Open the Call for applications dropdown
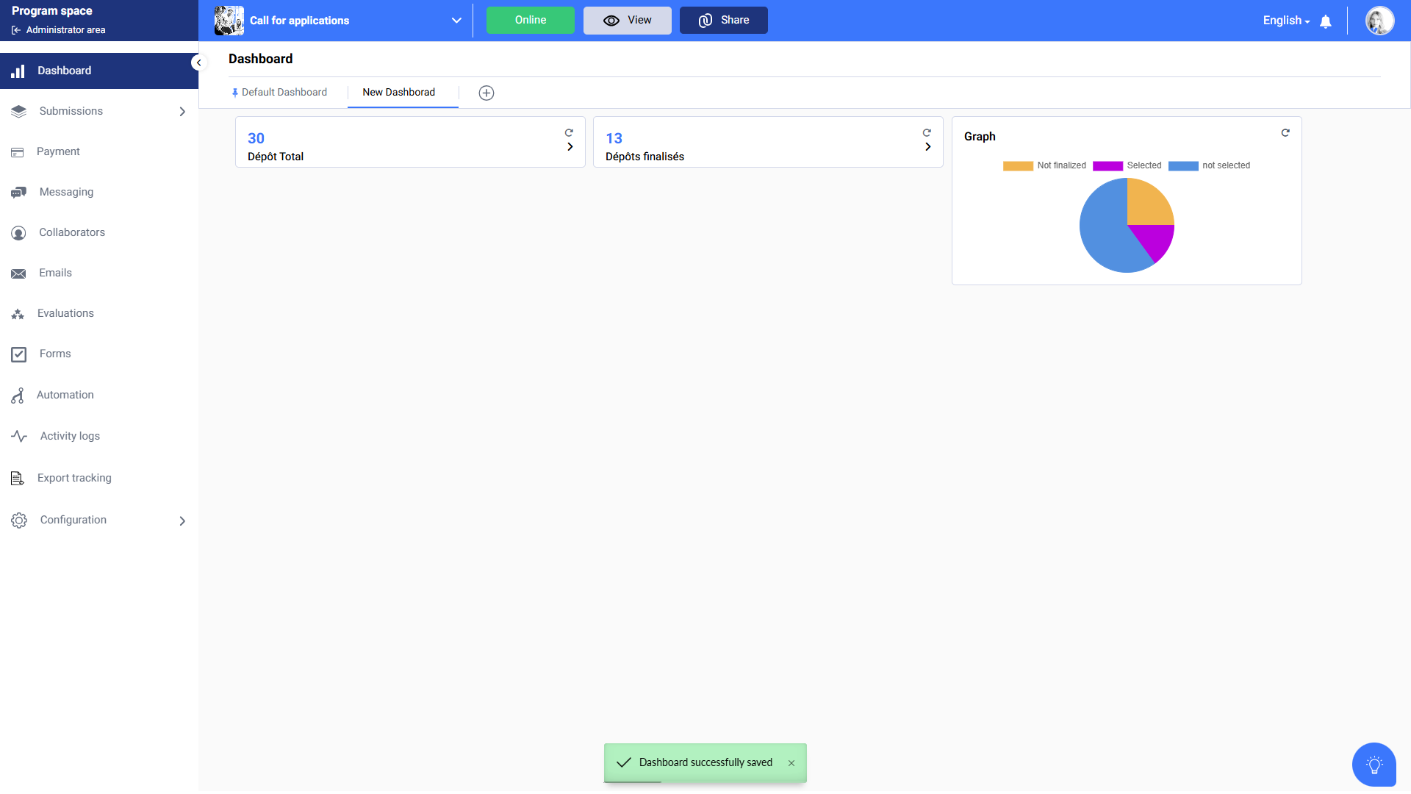The width and height of the screenshot is (1411, 794). pyautogui.click(x=456, y=21)
